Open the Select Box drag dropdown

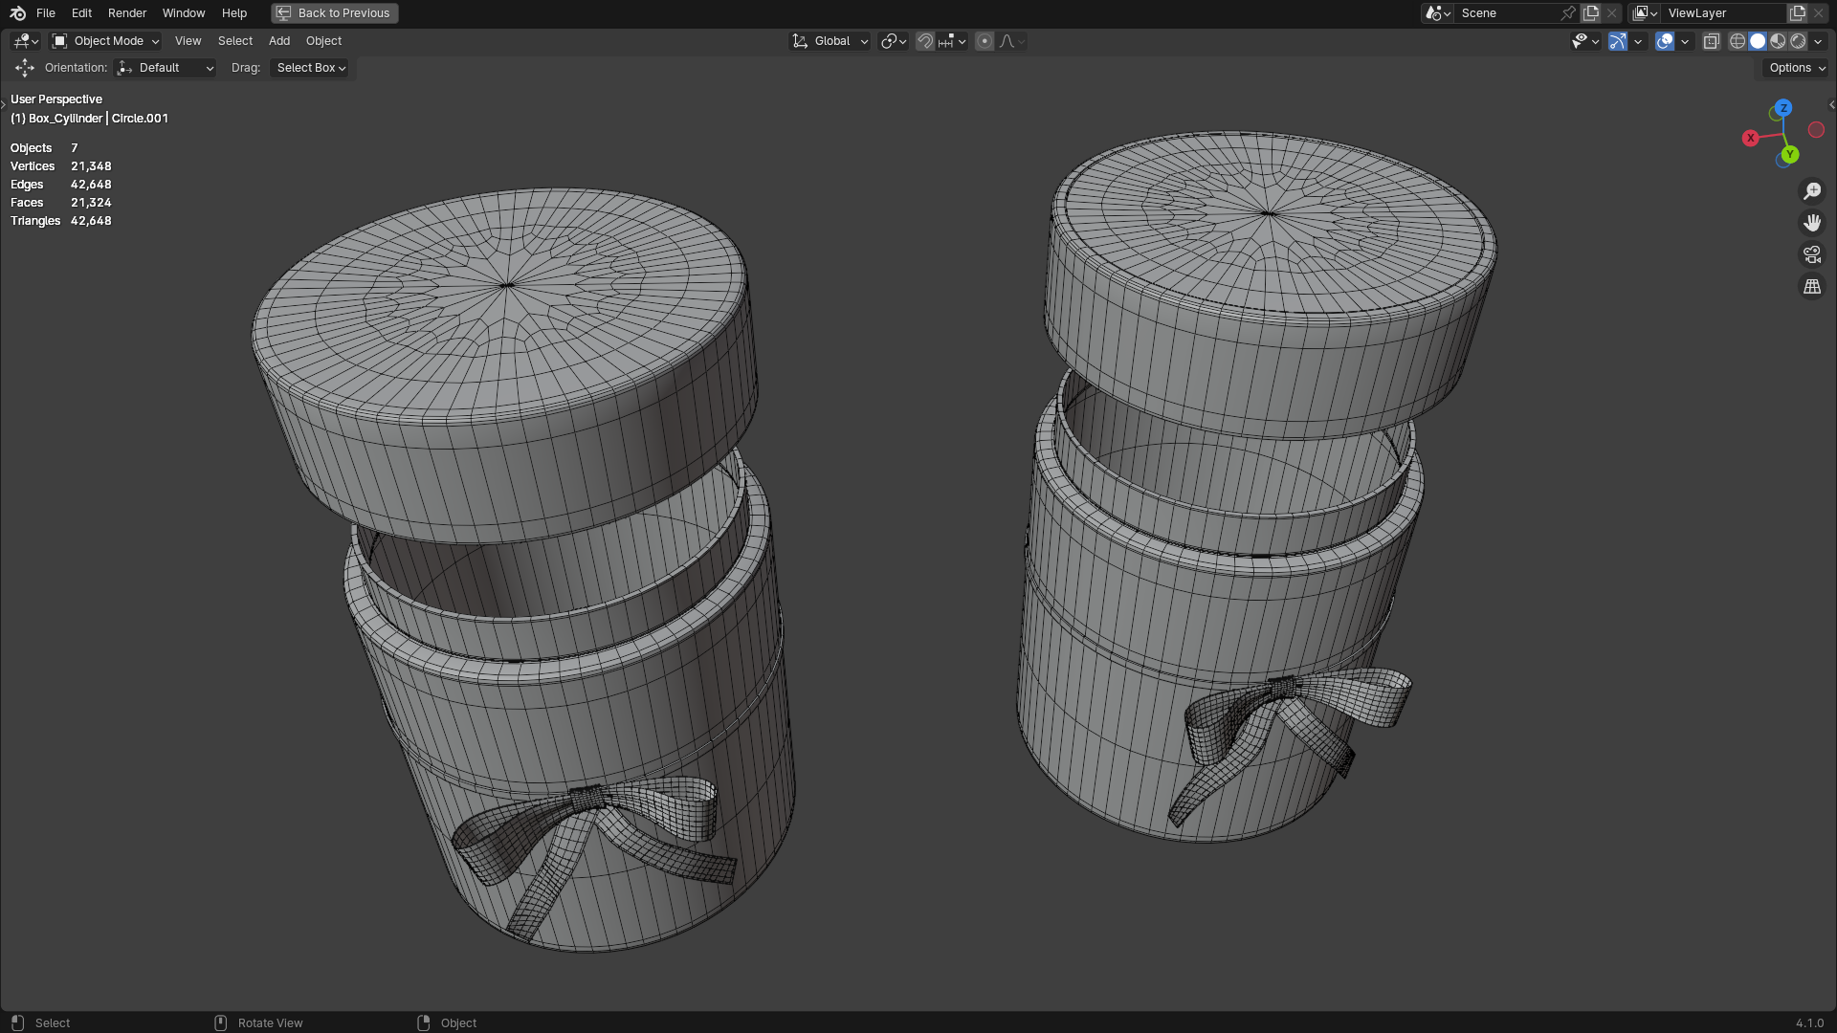311,68
